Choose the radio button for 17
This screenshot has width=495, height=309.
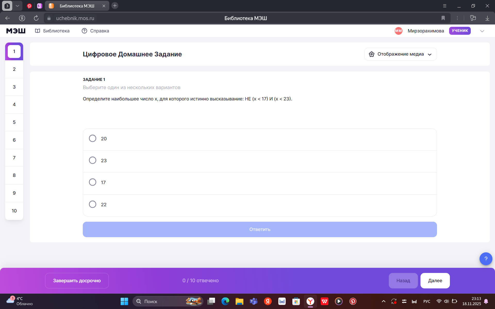coord(93,182)
